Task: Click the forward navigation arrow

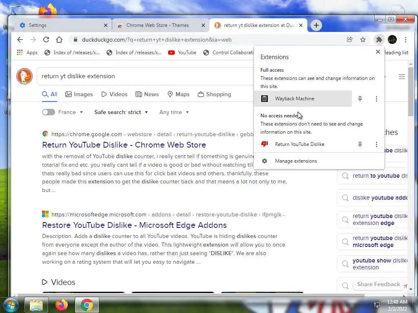Action: (x=33, y=40)
